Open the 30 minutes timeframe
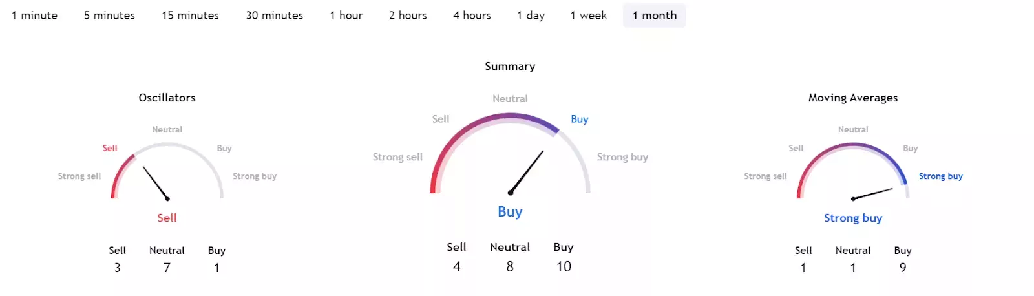This screenshot has height=296, width=1034. point(274,16)
